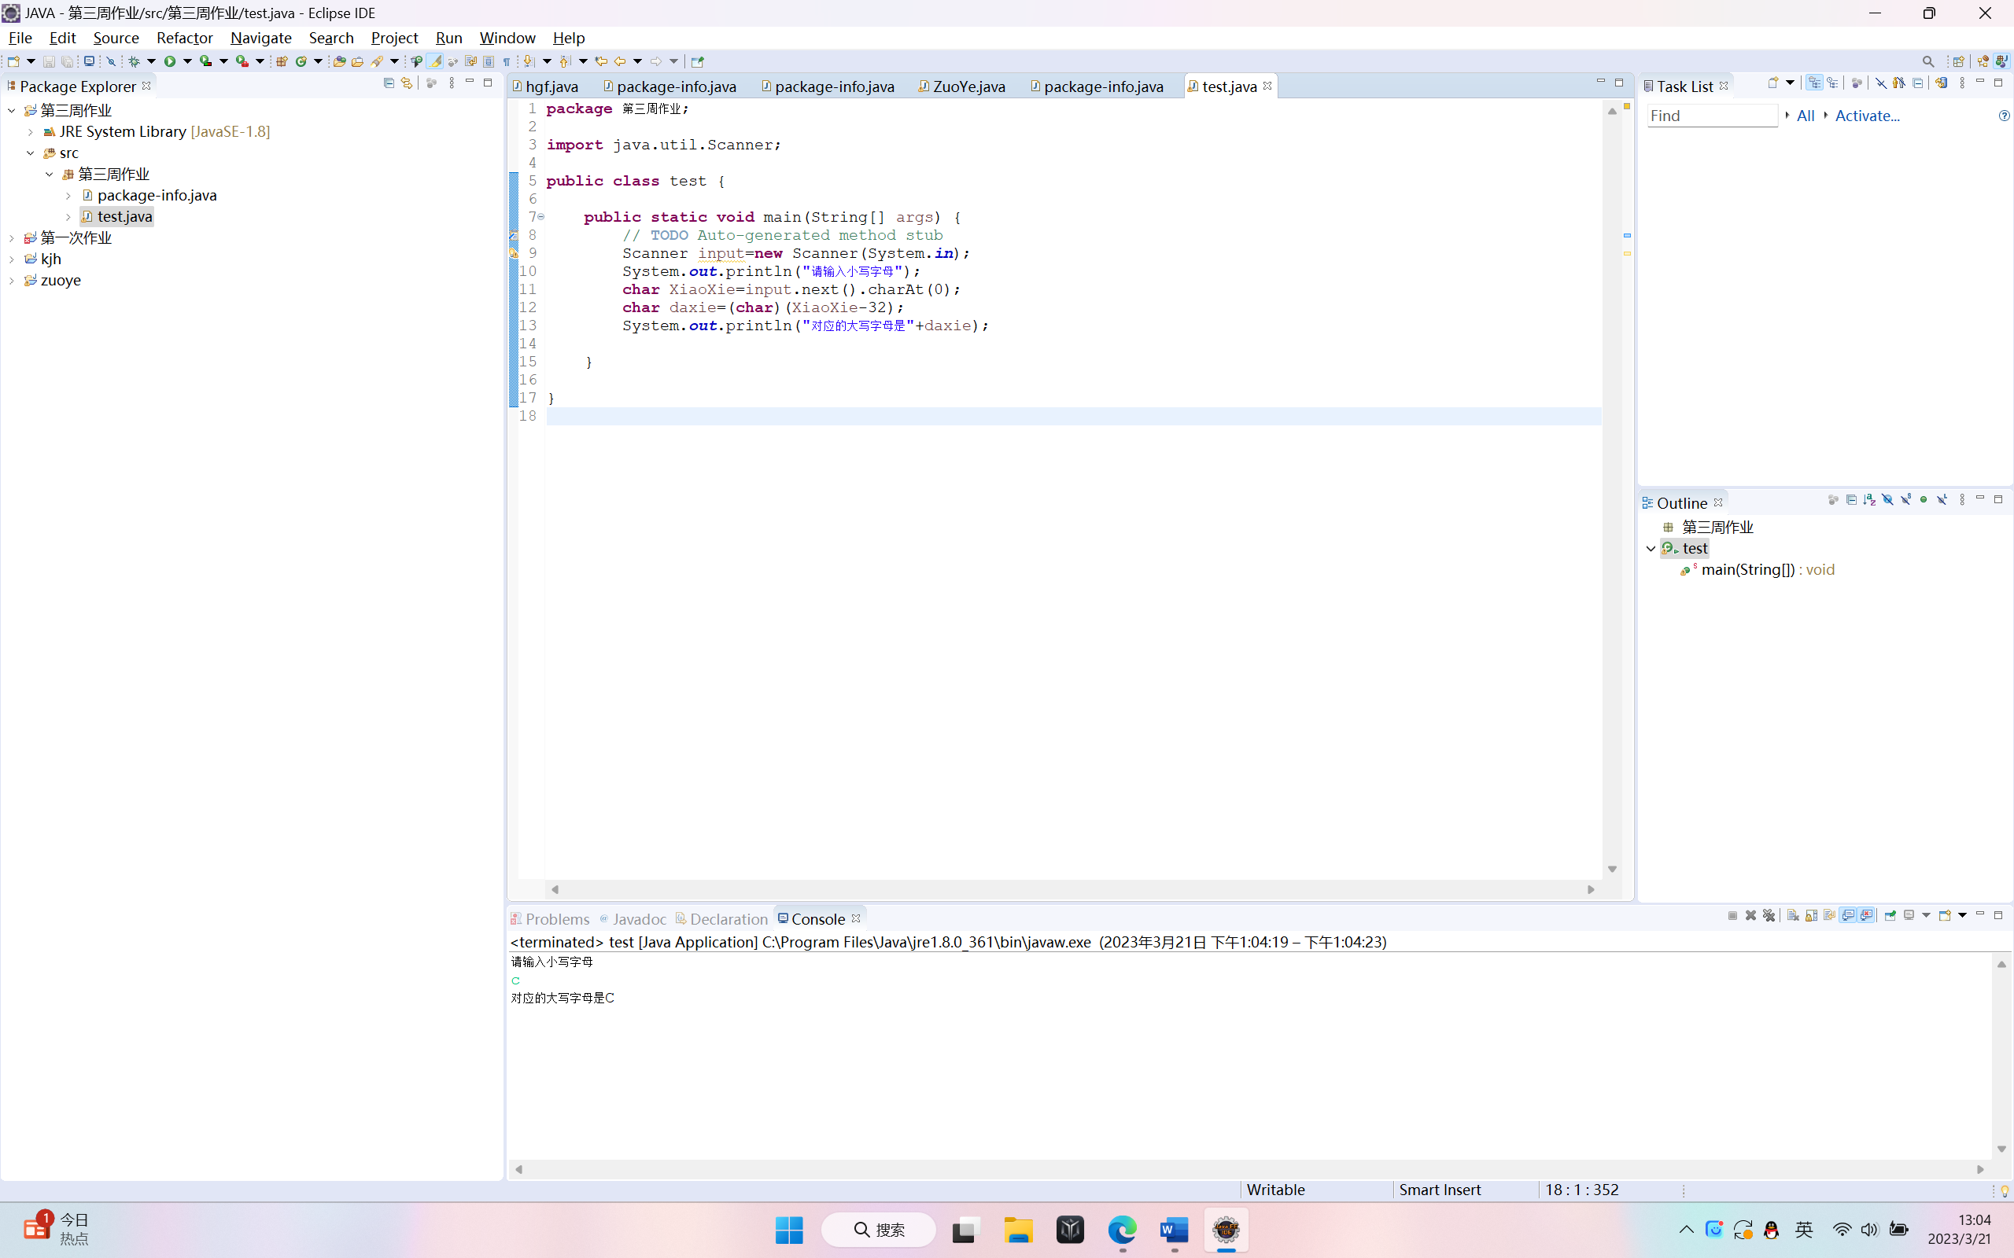
Task: Click the New Java Class icon
Action: pyautogui.click(x=301, y=61)
